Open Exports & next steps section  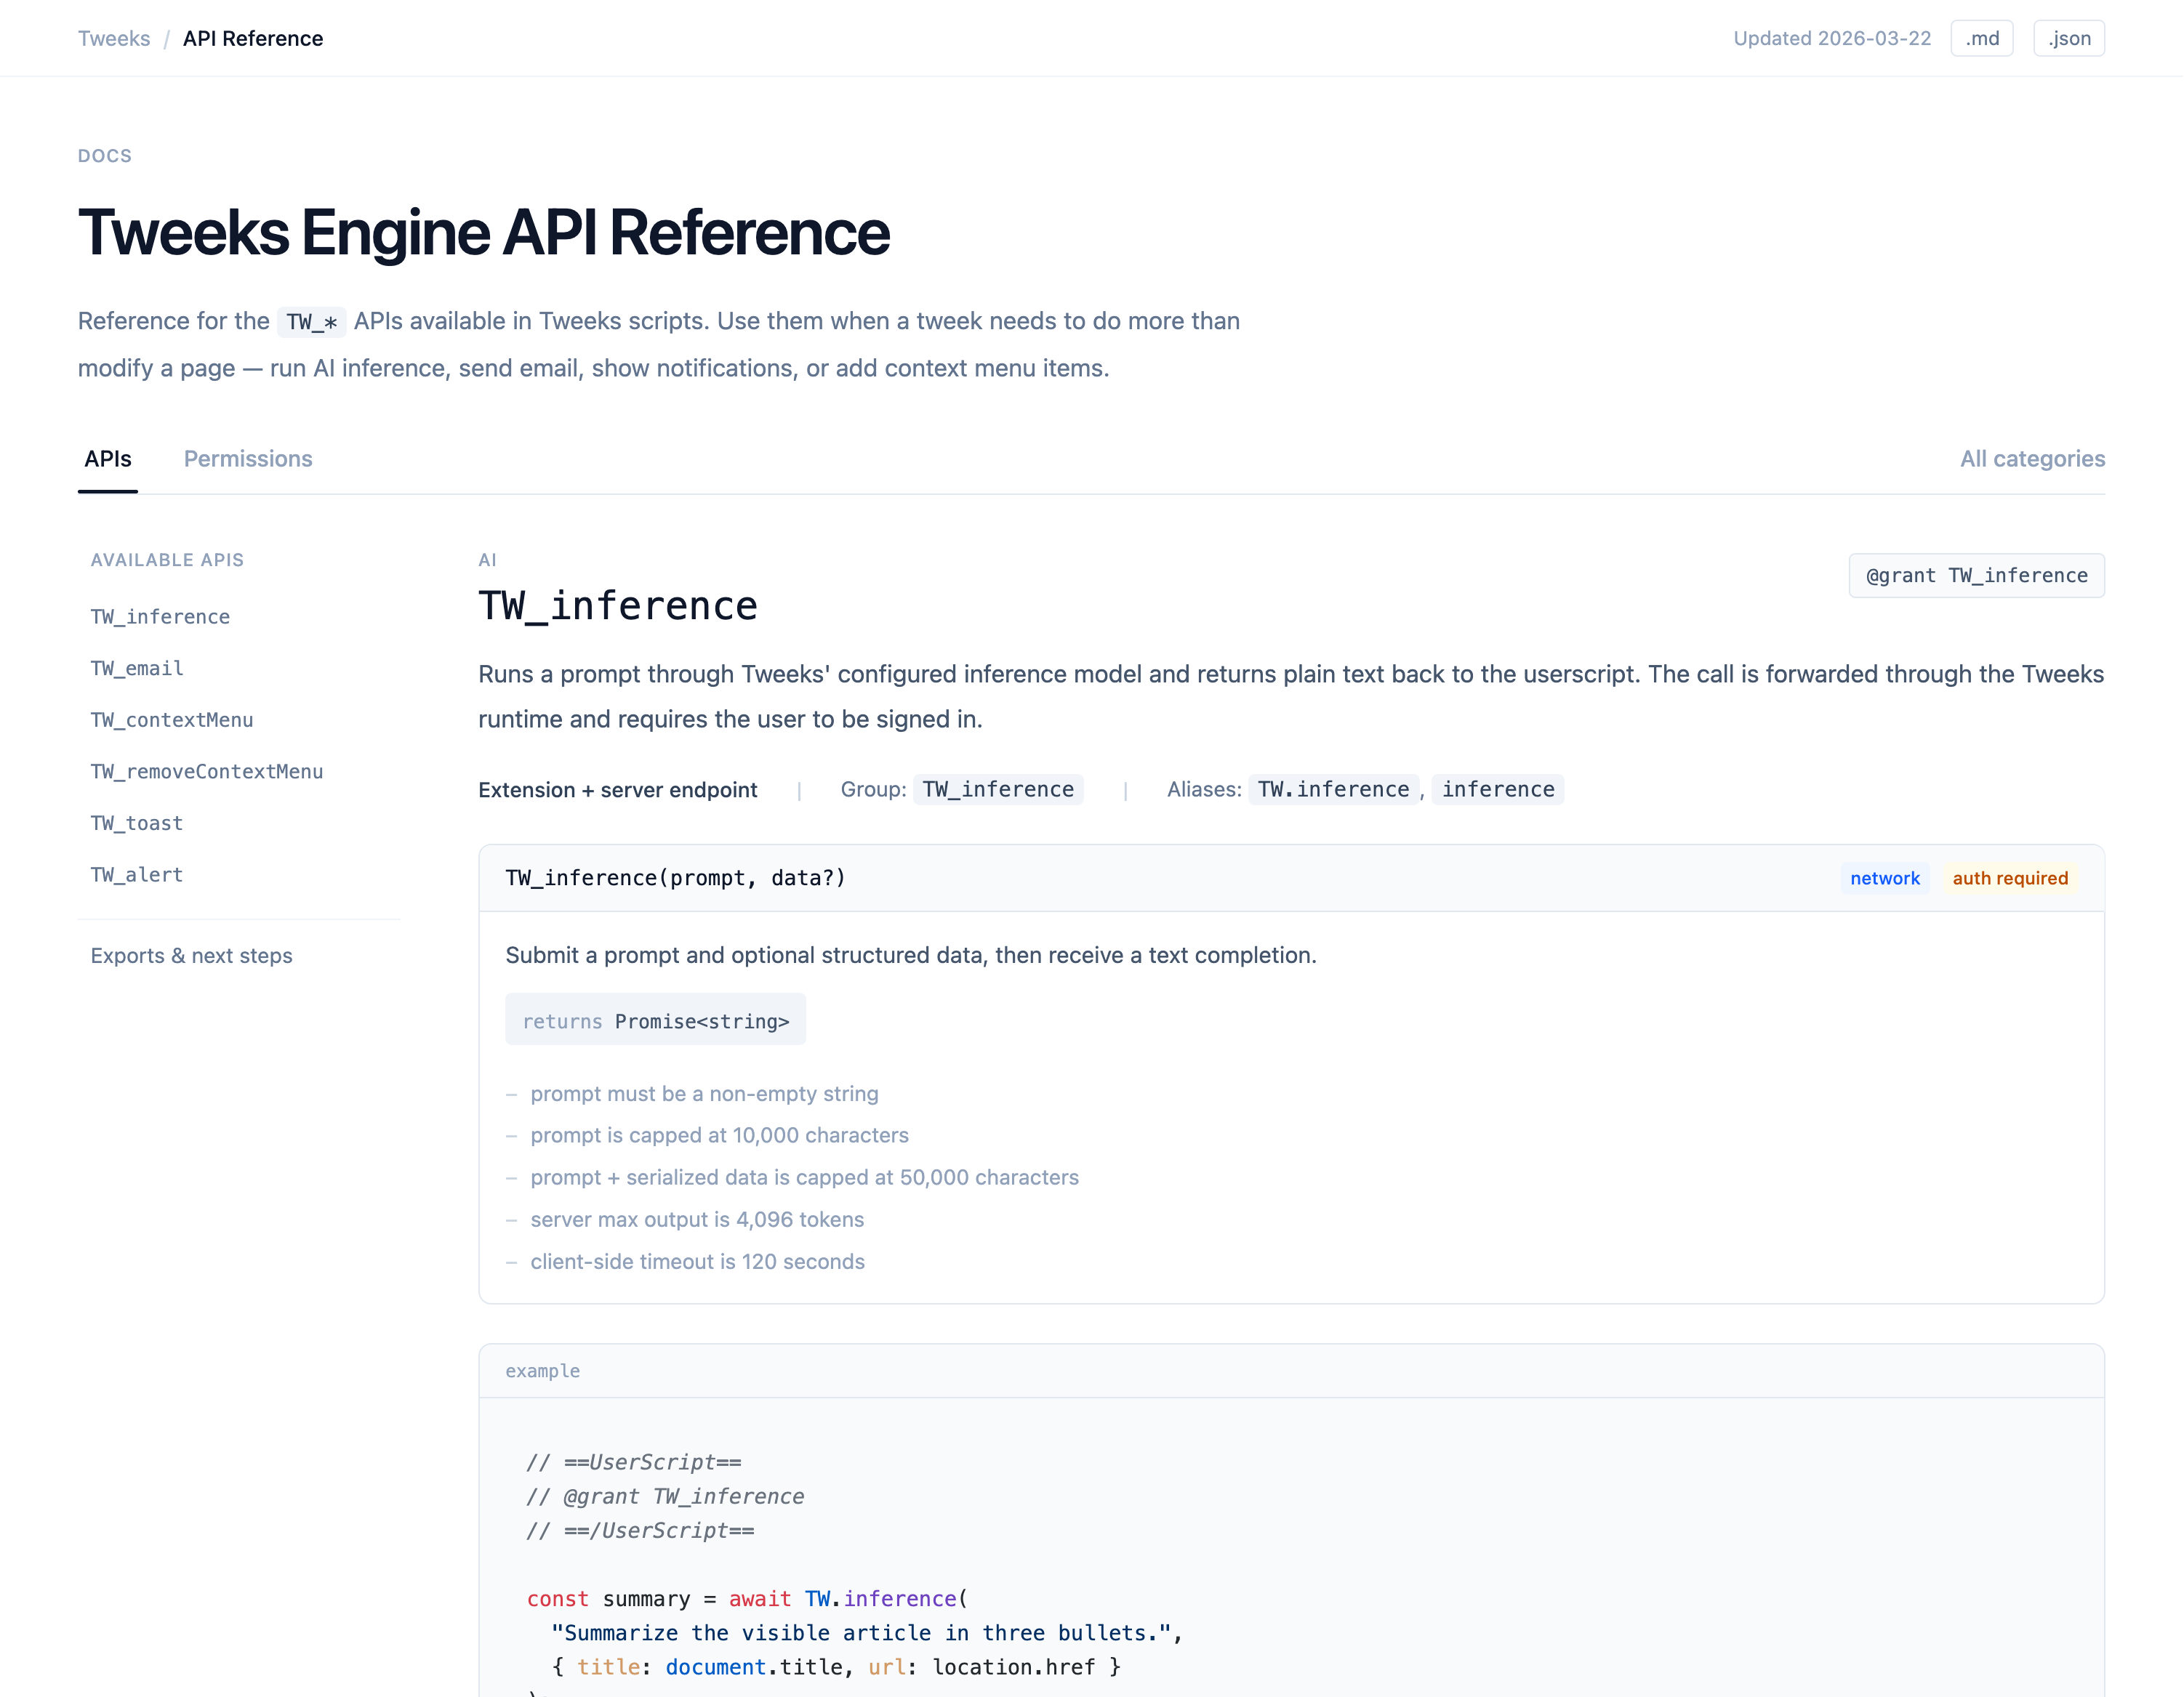[191, 956]
